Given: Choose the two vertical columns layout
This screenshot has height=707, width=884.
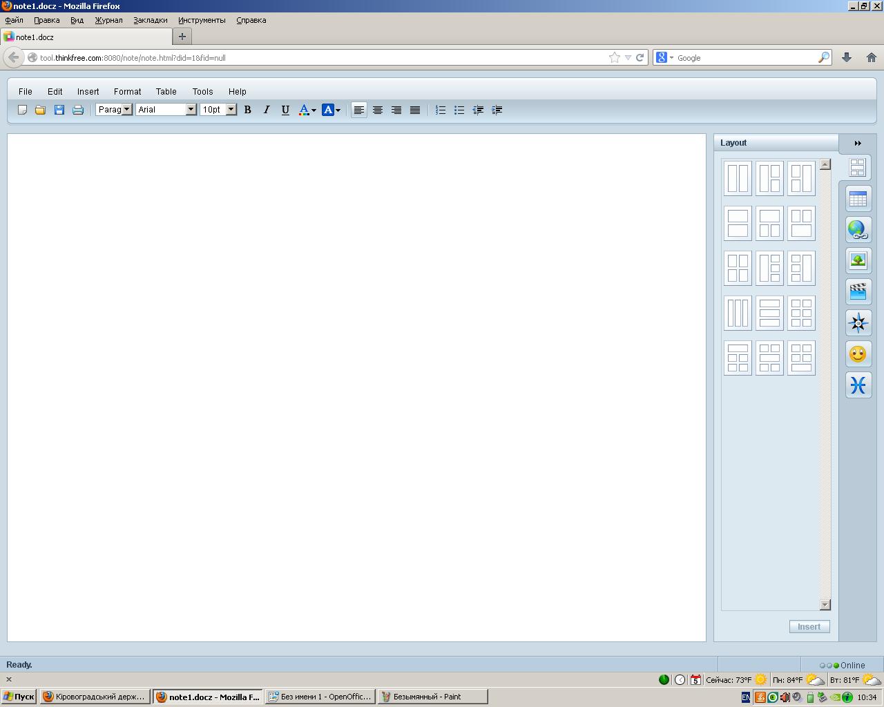Looking at the screenshot, I should [738, 178].
